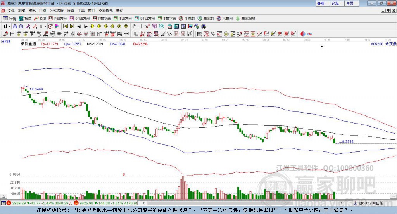Select the hand pan tool
The height and width of the screenshot is (214, 397).
(x=134, y=26)
